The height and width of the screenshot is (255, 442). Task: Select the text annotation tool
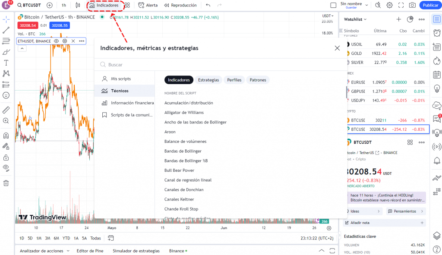6,63
